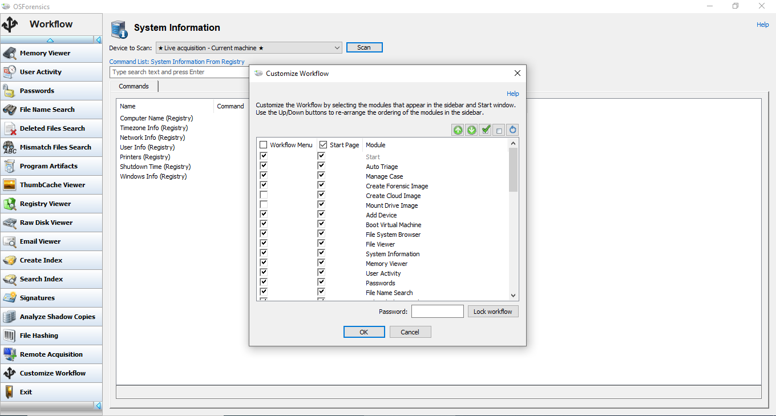Click the Scan button
Screen dimensions: 776x416
coord(364,48)
